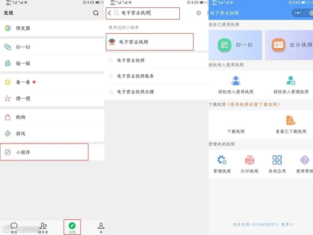Image resolution: width=313 pixels, height=235 pixels.
Task: Choose search suggestion 电子营业执照办理
Action: [156, 92]
